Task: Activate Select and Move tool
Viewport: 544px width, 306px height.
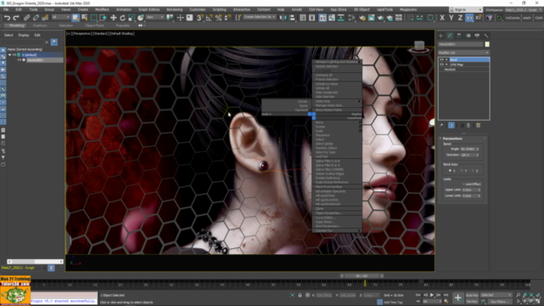Action: 113,18
